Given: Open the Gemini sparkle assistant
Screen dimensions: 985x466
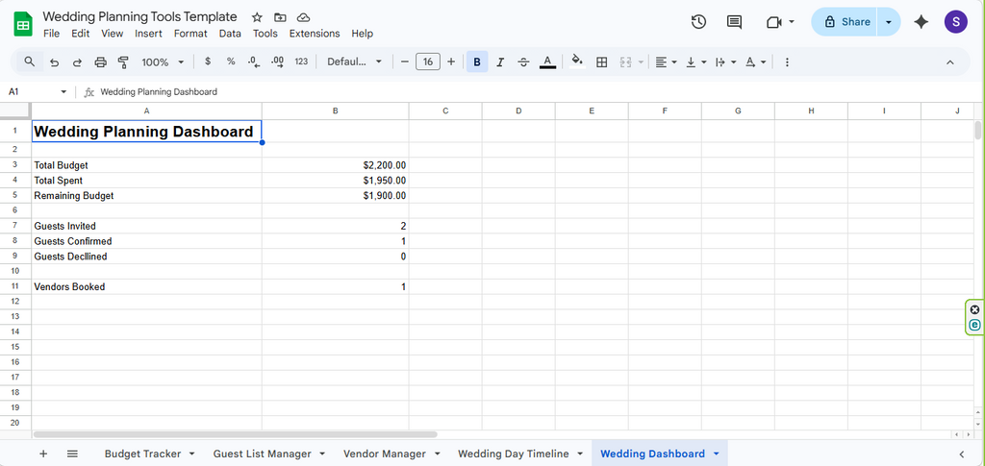Looking at the screenshot, I should pyautogui.click(x=922, y=22).
